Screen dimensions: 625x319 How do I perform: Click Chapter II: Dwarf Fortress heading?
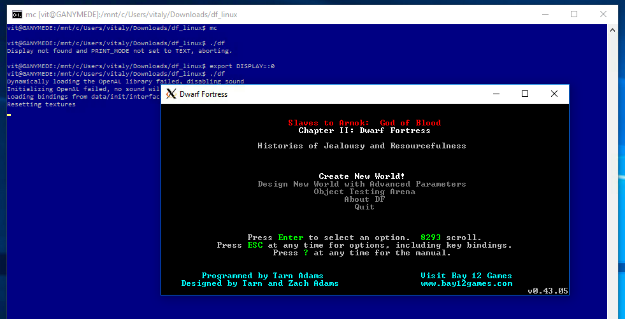point(364,131)
